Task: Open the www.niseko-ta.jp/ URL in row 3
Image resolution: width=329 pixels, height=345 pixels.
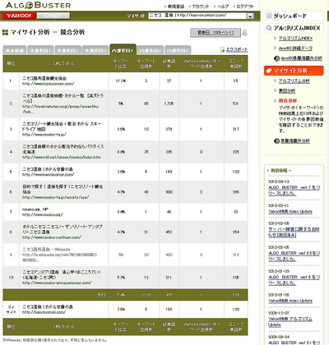Action: (44, 135)
